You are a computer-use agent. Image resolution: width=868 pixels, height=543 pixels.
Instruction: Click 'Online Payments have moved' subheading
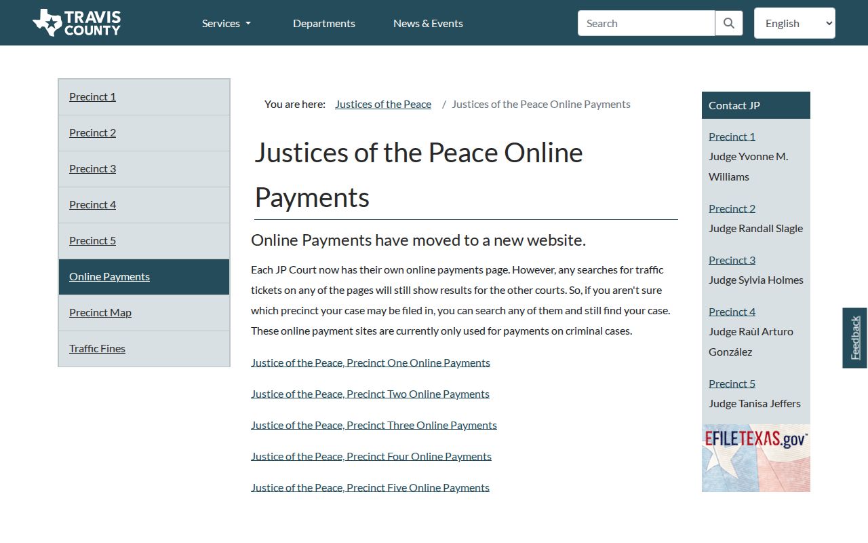pos(418,240)
